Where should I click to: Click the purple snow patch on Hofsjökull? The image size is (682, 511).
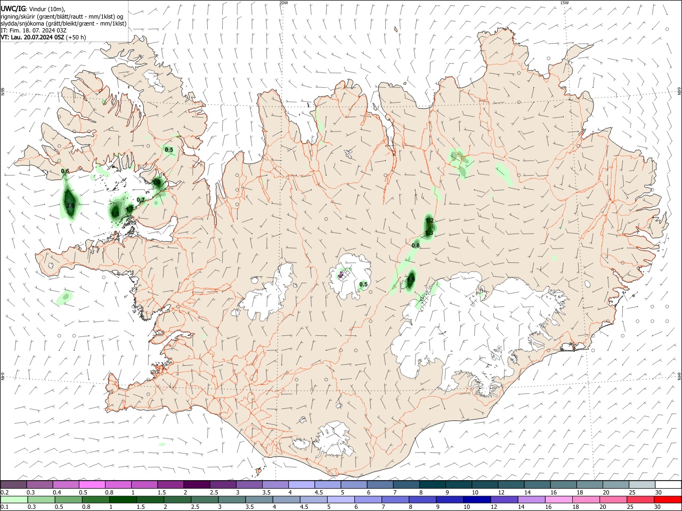[340, 275]
